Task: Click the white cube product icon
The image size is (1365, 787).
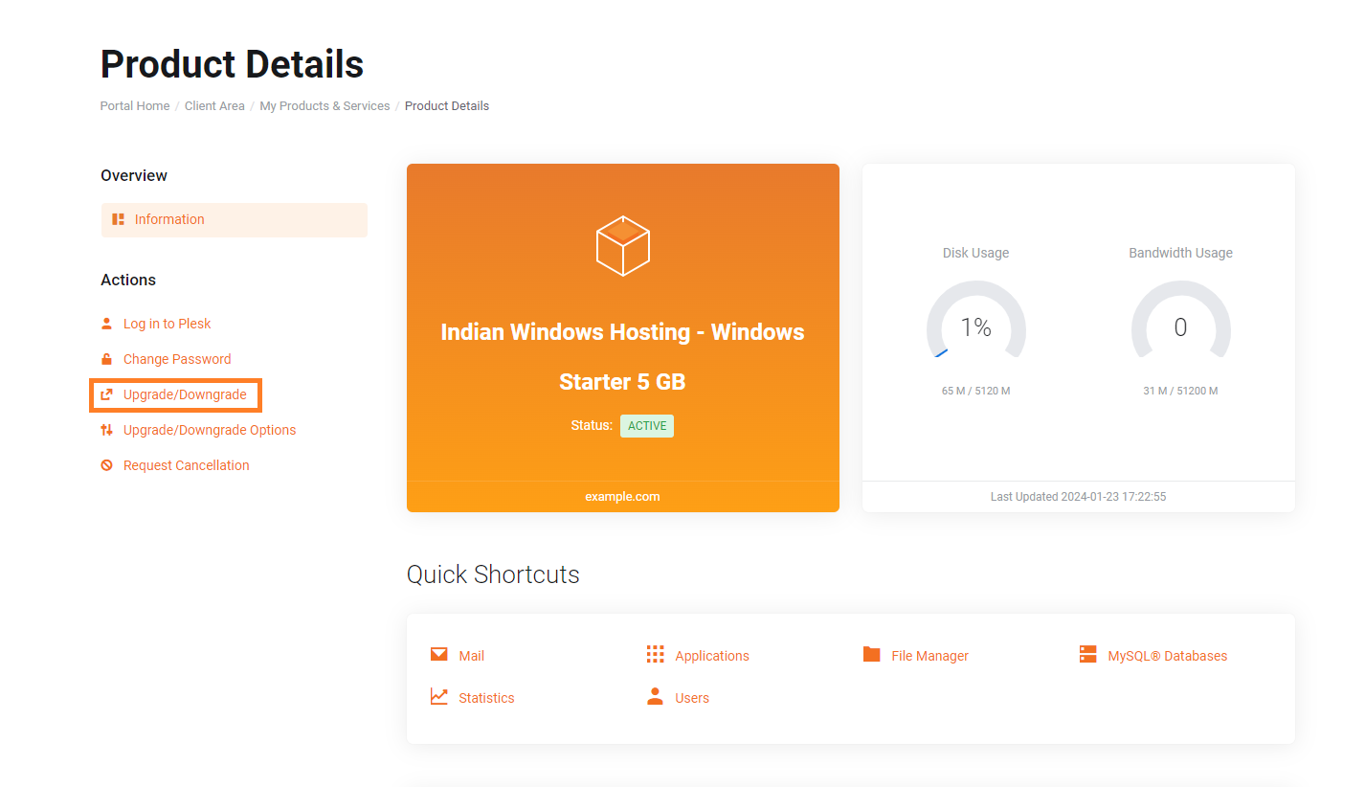Action: click(x=623, y=246)
